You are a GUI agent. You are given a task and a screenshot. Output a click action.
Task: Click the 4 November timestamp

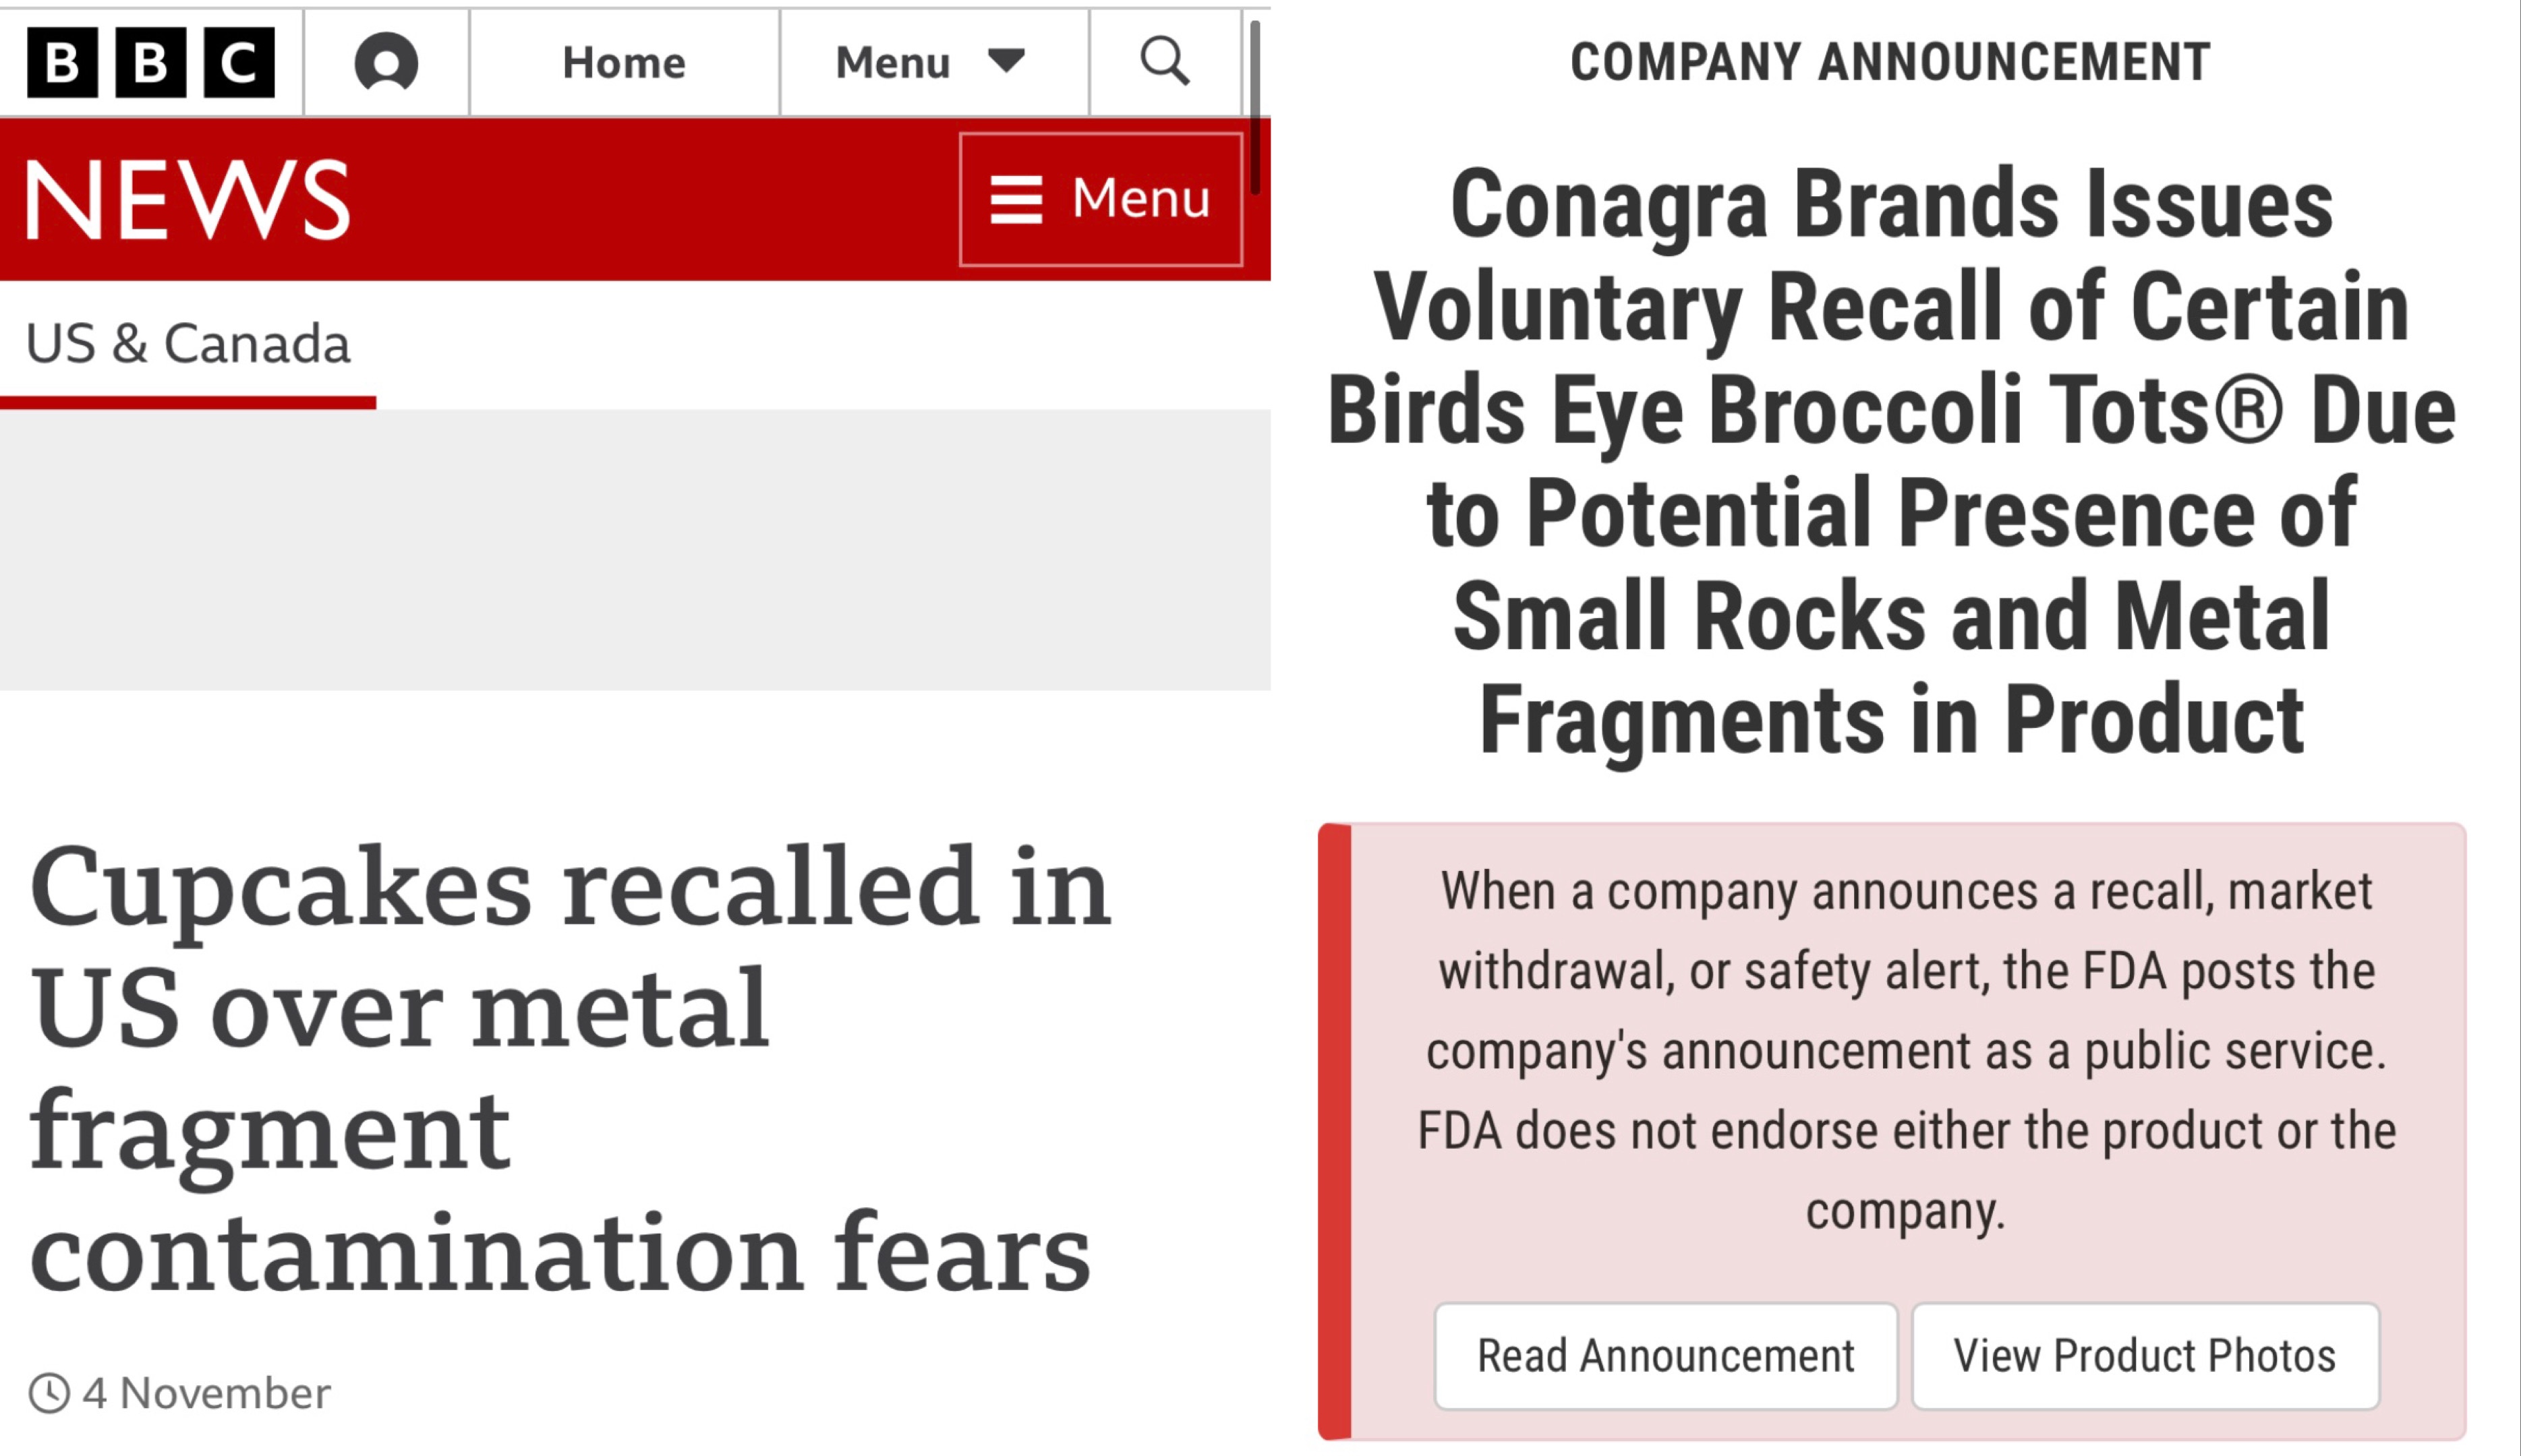[x=206, y=1393]
